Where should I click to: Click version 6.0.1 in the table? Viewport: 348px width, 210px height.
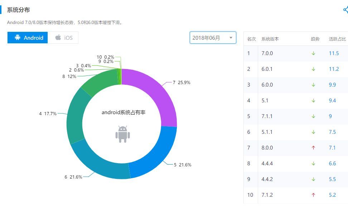click(267, 69)
